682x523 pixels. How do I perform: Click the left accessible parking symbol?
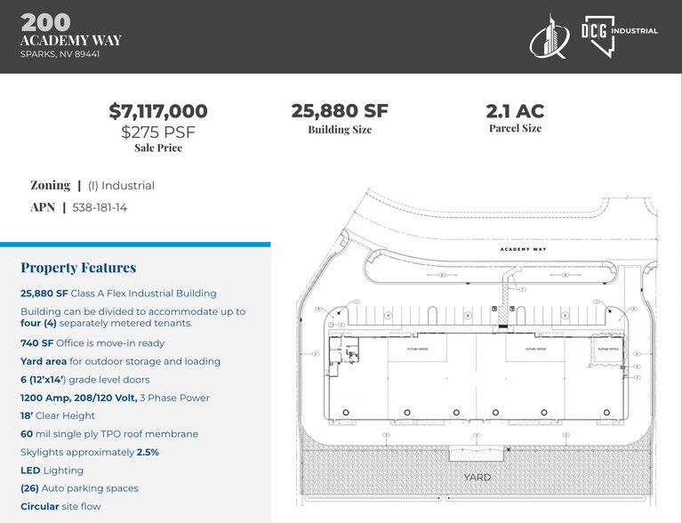pyautogui.click(x=493, y=308)
